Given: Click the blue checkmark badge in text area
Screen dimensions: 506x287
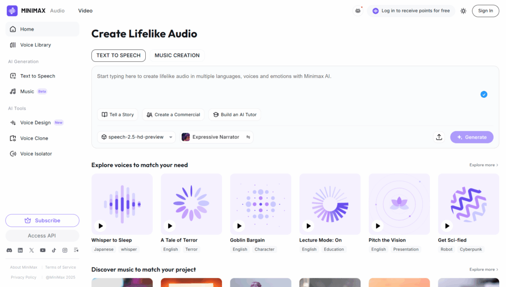Looking at the screenshot, I should point(484,94).
